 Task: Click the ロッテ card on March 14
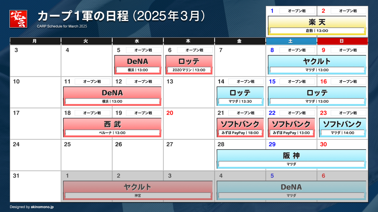[240, 96]
